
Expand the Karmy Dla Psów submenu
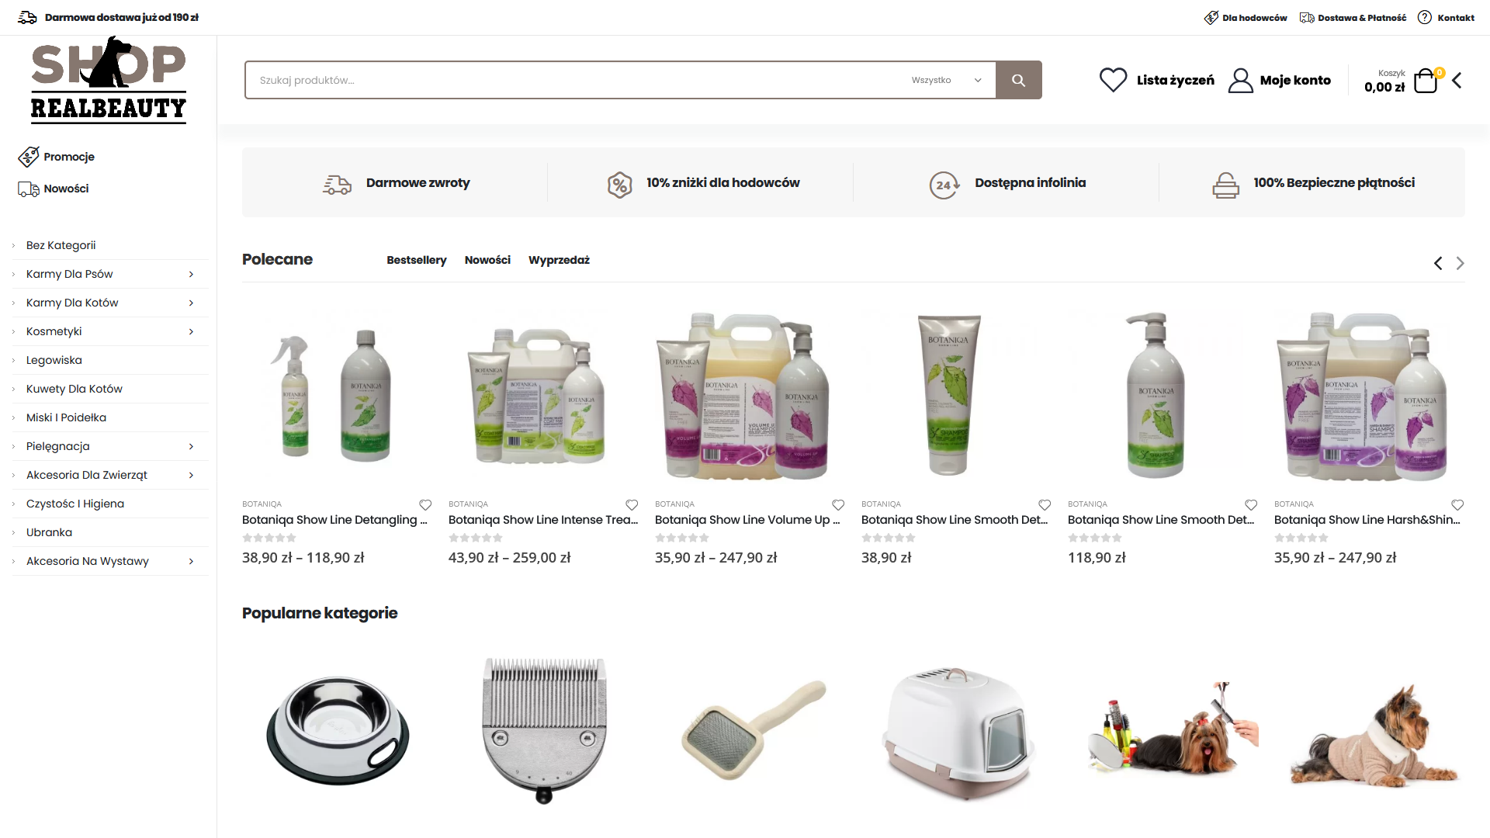click(191, 274)
